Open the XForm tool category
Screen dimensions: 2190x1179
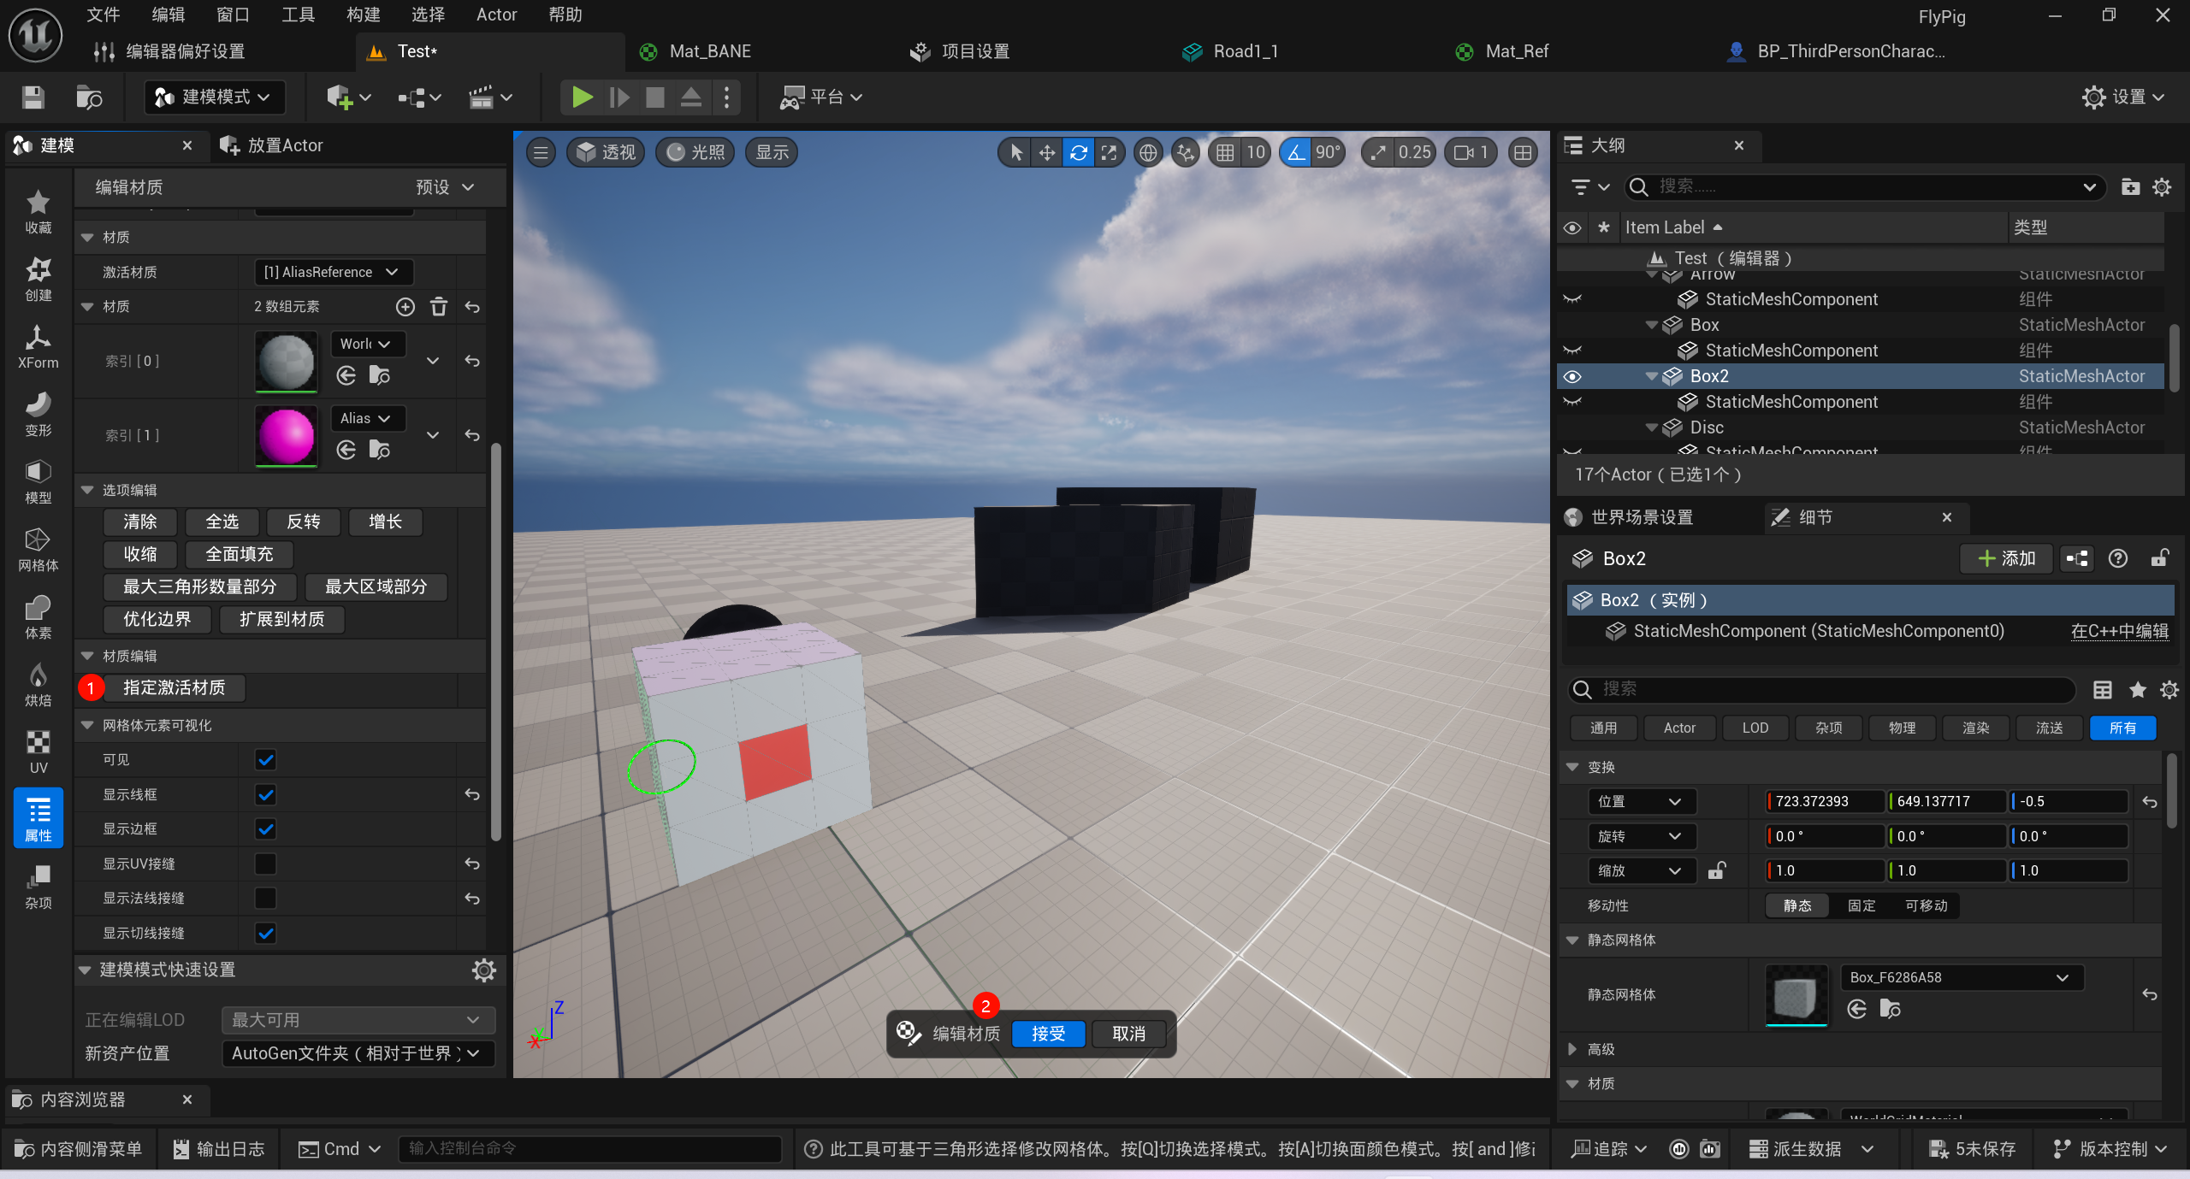38,346
